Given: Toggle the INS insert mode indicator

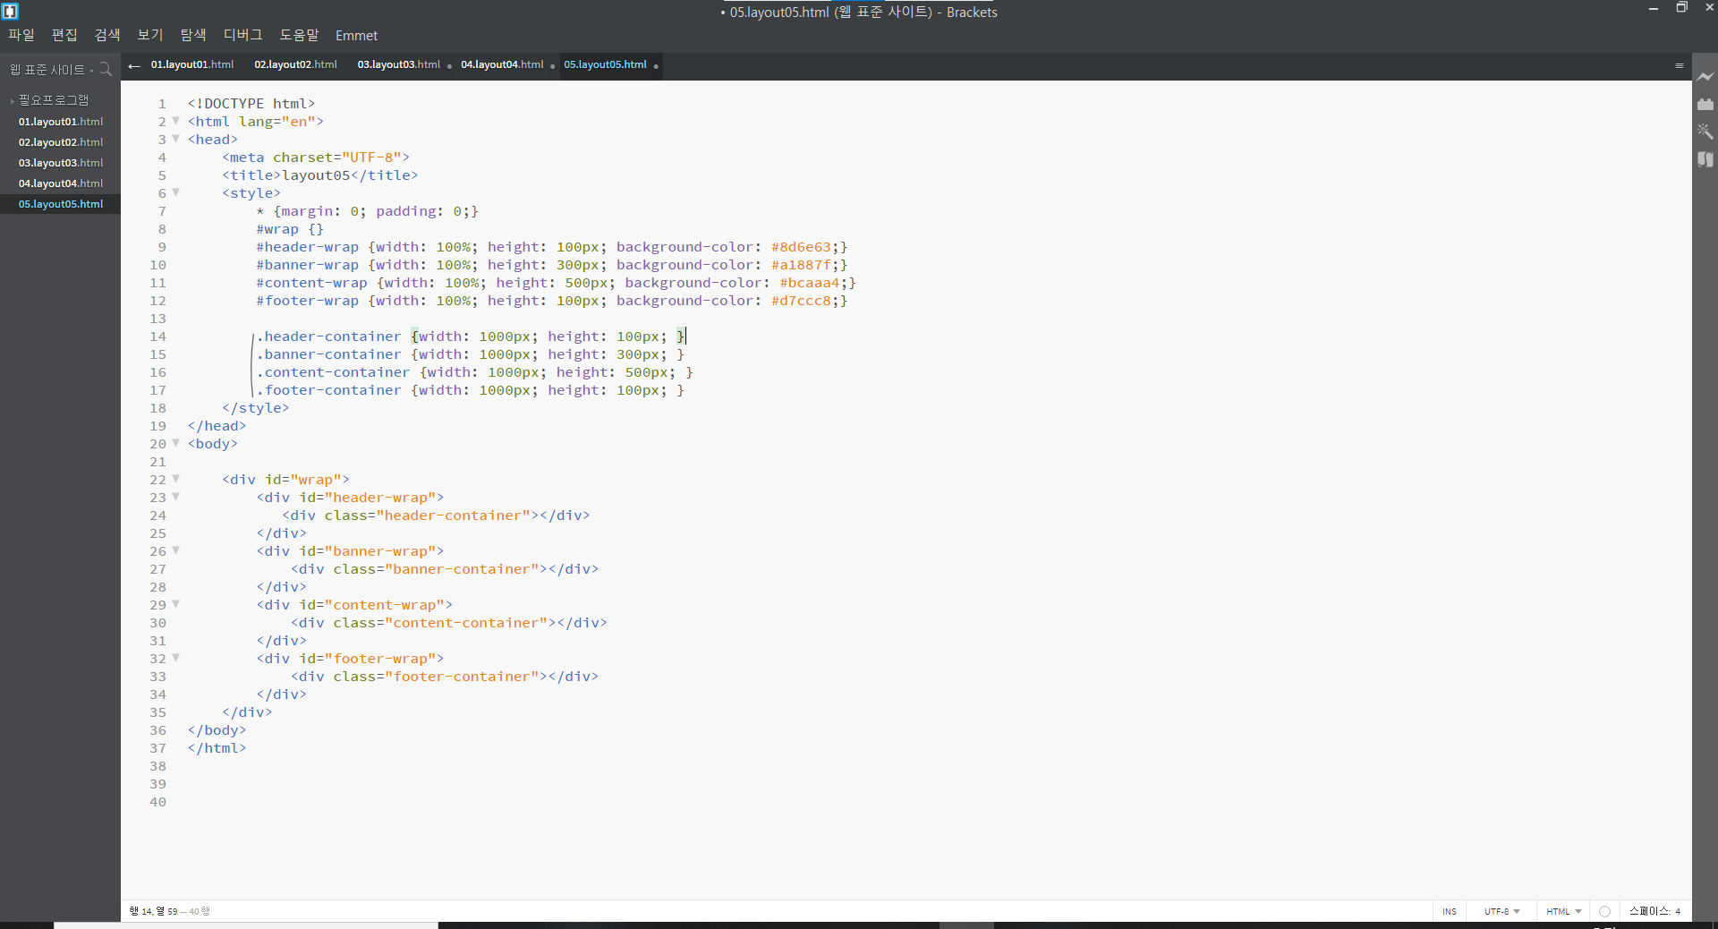Looking at the screenshot, I should coord(1450,911).
